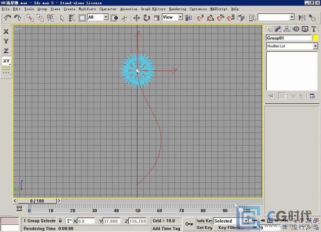Choose the Select Object arrow tool
Viewport: 321px width, 232px height.
[x=62, y=18]
